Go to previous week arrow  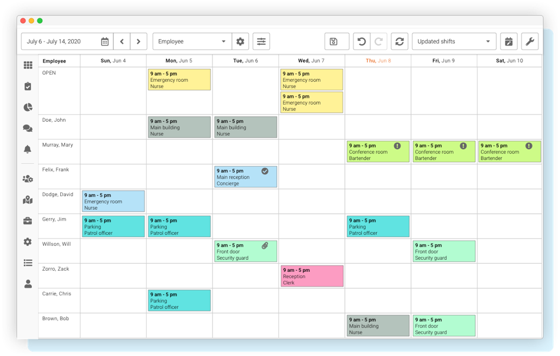point(122,42)
